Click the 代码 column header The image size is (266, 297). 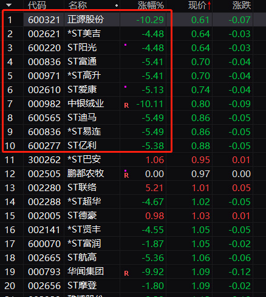click(36, 5)
